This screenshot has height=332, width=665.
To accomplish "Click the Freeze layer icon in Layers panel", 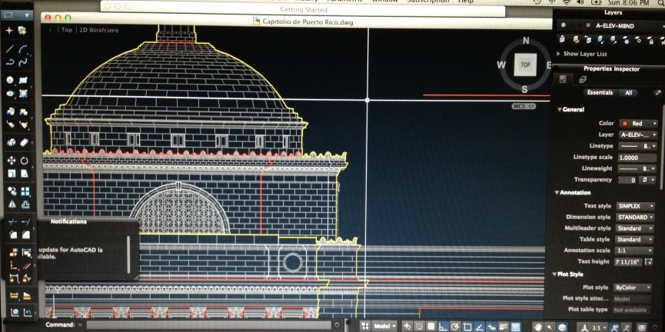I will tap(626, 39).
